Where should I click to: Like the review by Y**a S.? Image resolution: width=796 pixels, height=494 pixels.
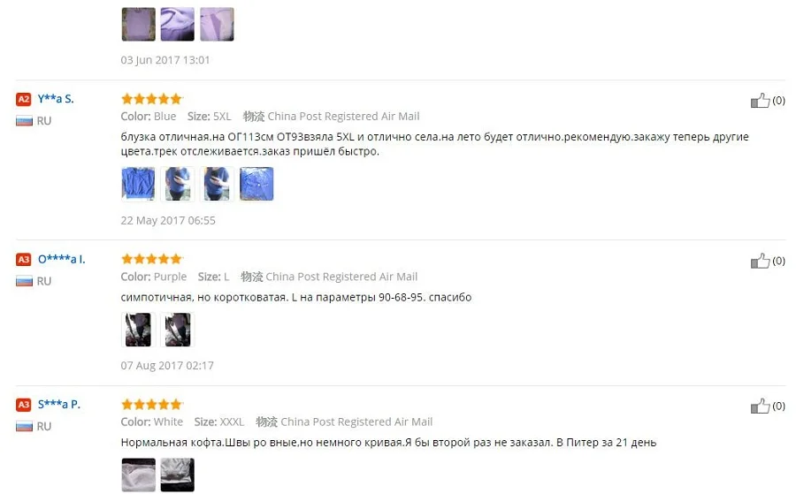pyautogui.click(x=760, y=101)
